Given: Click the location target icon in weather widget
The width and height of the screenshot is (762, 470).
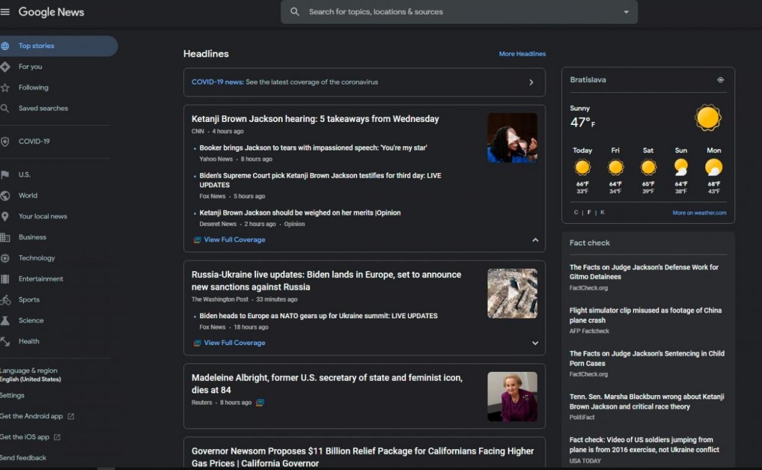Looking at the screenshot, I should coord(720,79).
